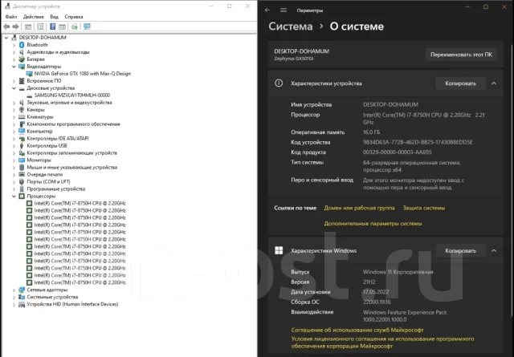
Task: Open the Settings hamburger navigation menu
Action: pyautogui.click(x=284, y=10)
